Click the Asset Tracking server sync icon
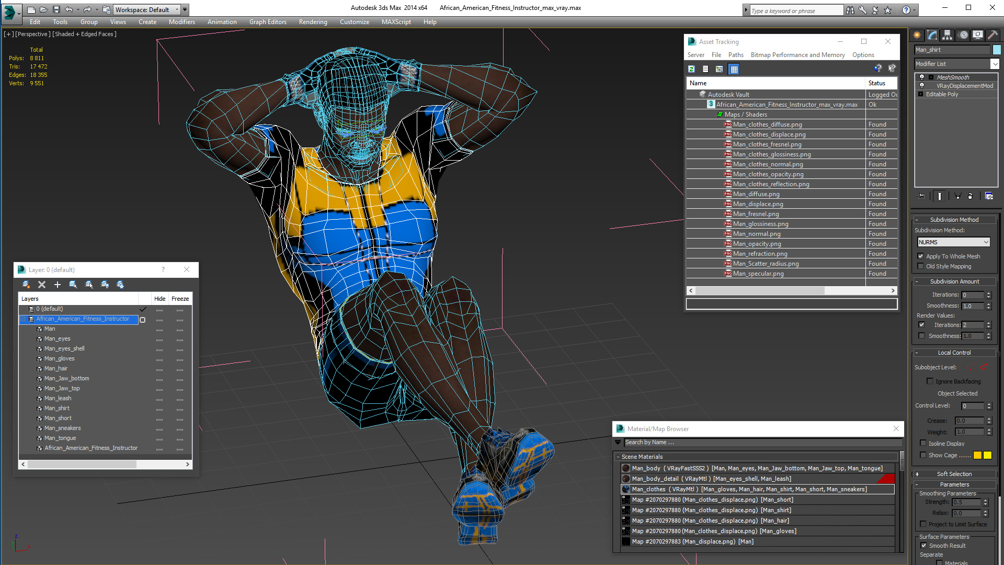Image resolution: width=1004 pixels, height=565 pixels. 692,69
